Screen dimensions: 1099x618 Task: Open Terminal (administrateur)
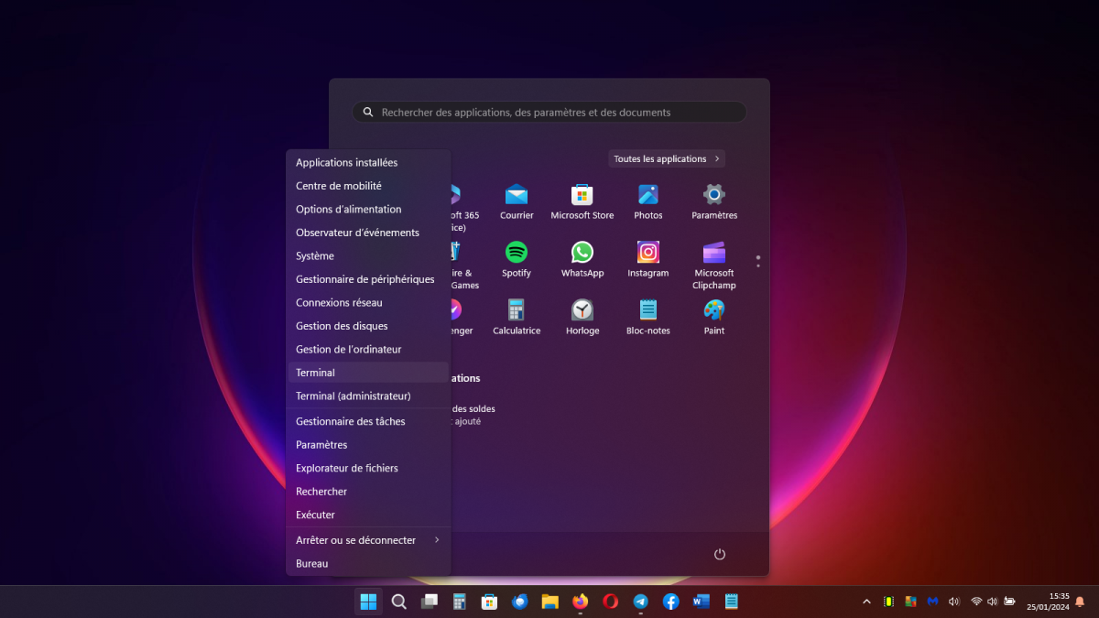click(x=368, y=396)
